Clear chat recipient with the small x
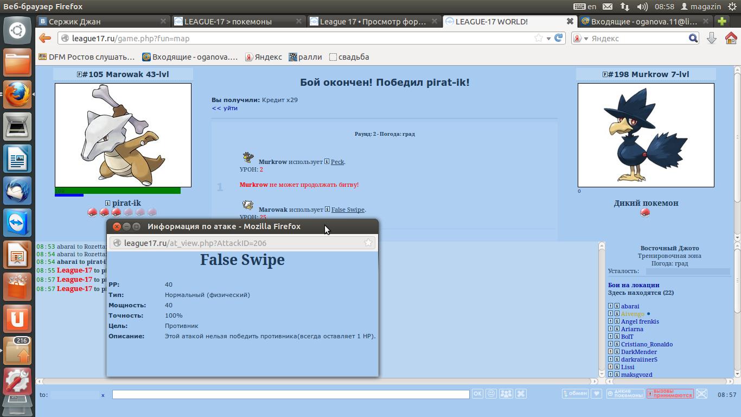The width and height of the screenshot is (741, 417). [103, 395]
